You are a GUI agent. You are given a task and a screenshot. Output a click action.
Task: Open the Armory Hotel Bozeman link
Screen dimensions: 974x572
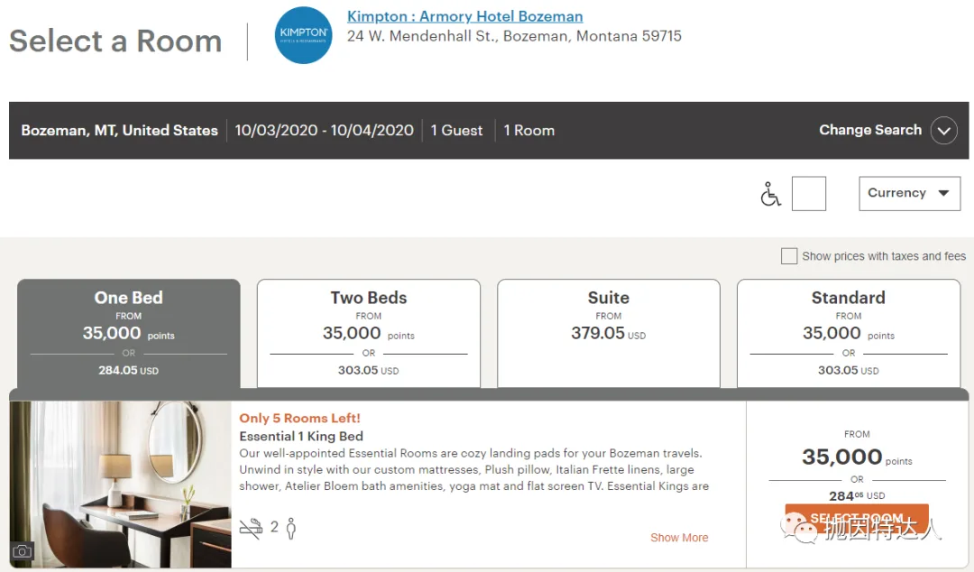464,16
